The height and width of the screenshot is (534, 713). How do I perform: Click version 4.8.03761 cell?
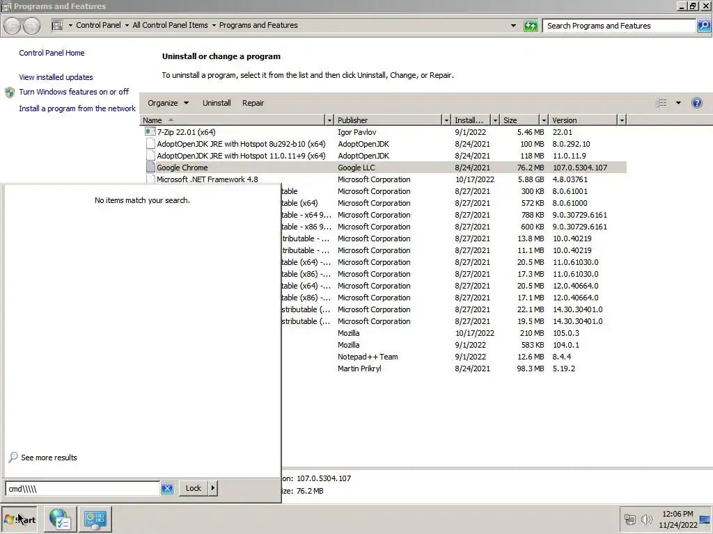(x=570, y=179)
